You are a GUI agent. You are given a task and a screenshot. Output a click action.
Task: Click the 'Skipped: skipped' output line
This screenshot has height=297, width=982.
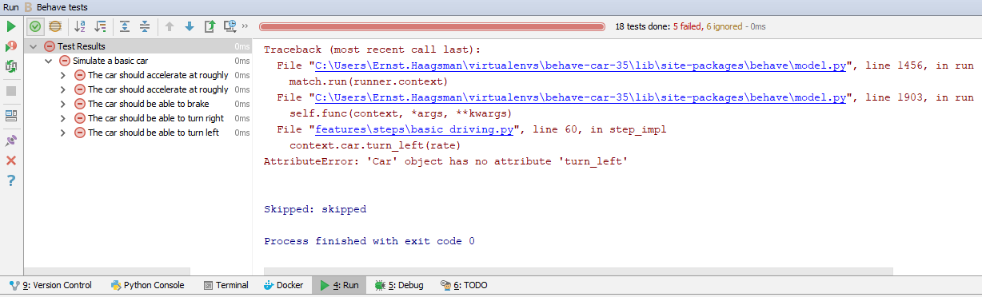coord(315,209)
